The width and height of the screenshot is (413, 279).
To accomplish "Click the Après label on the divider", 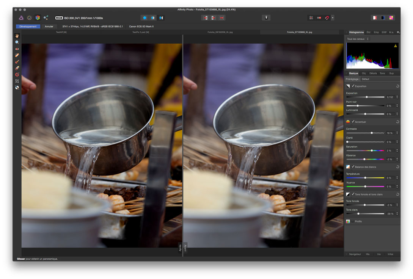I will coord(181,248).
